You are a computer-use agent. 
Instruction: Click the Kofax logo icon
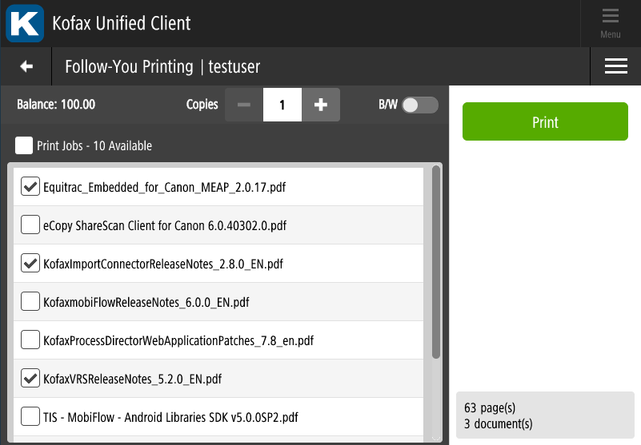coord(25,23)
